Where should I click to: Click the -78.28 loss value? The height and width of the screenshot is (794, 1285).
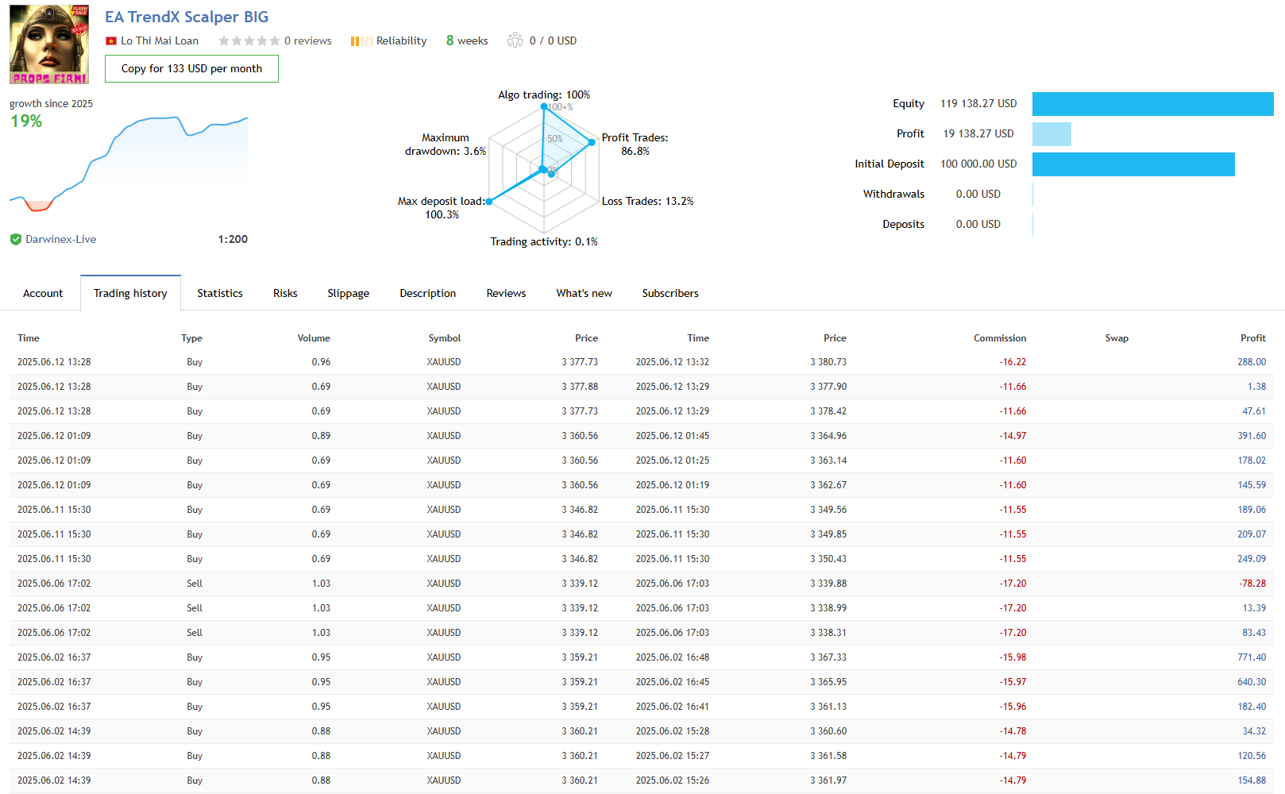pos(1252,584)
